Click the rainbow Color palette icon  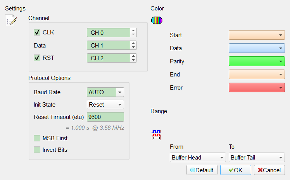pyautogui.click(x=157, y=20)
